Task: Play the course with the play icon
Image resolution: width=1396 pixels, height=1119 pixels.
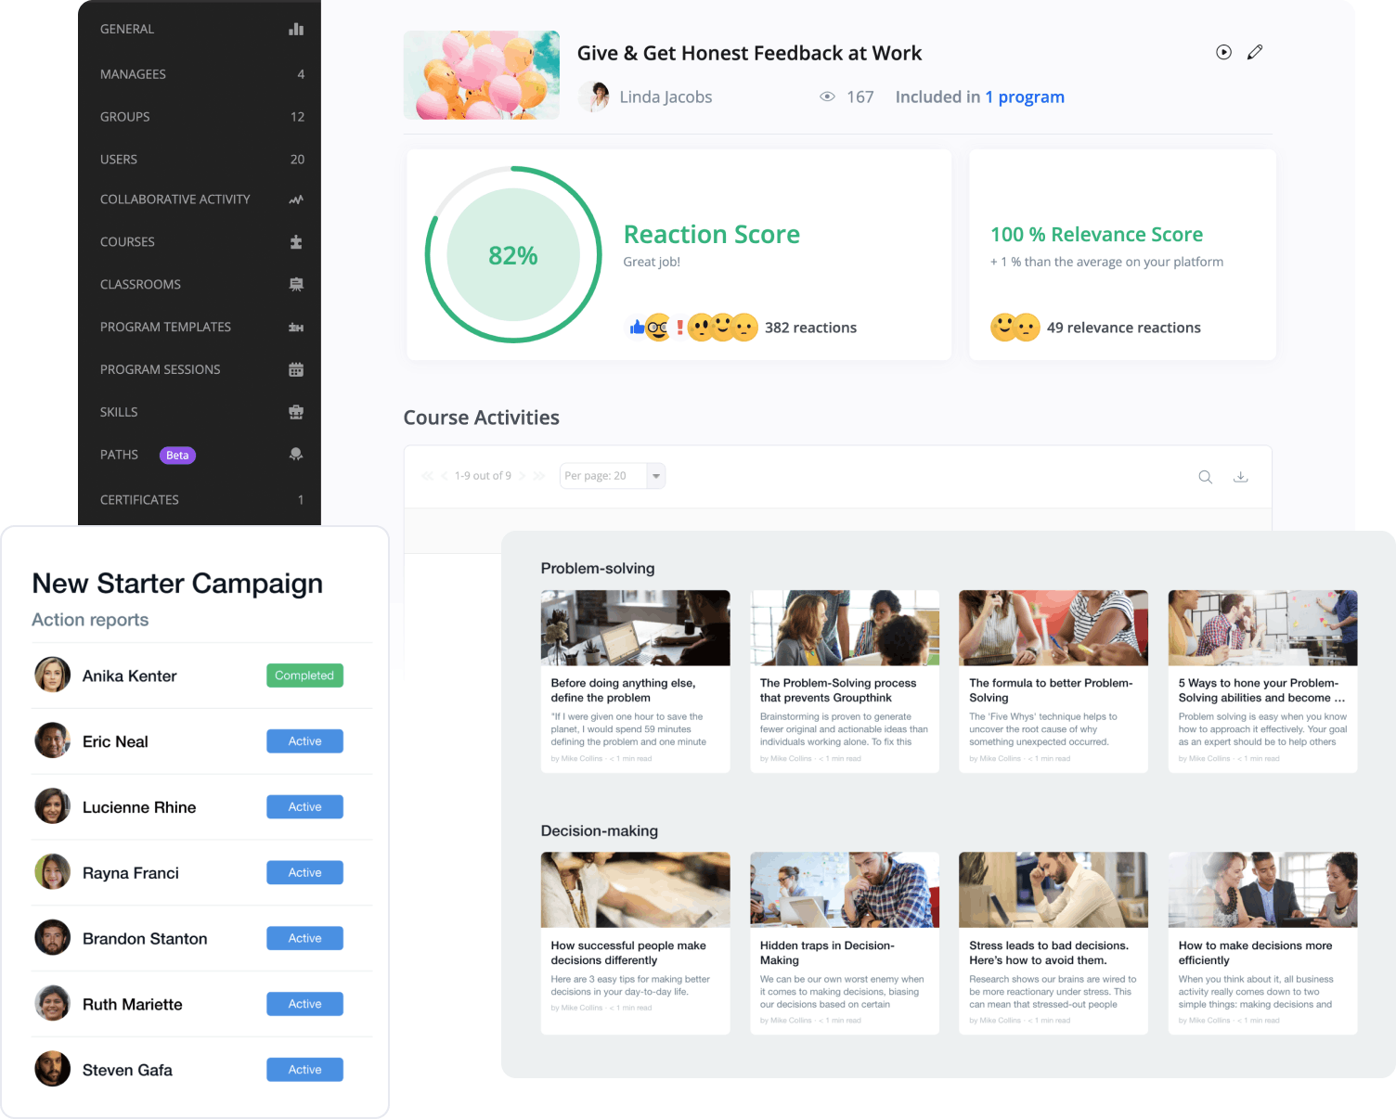Action: click(1224, 52)
